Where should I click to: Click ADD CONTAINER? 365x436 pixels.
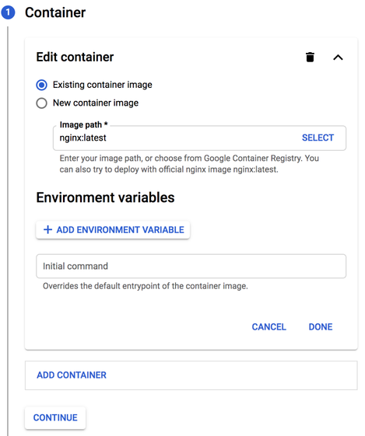click(72, 375)
